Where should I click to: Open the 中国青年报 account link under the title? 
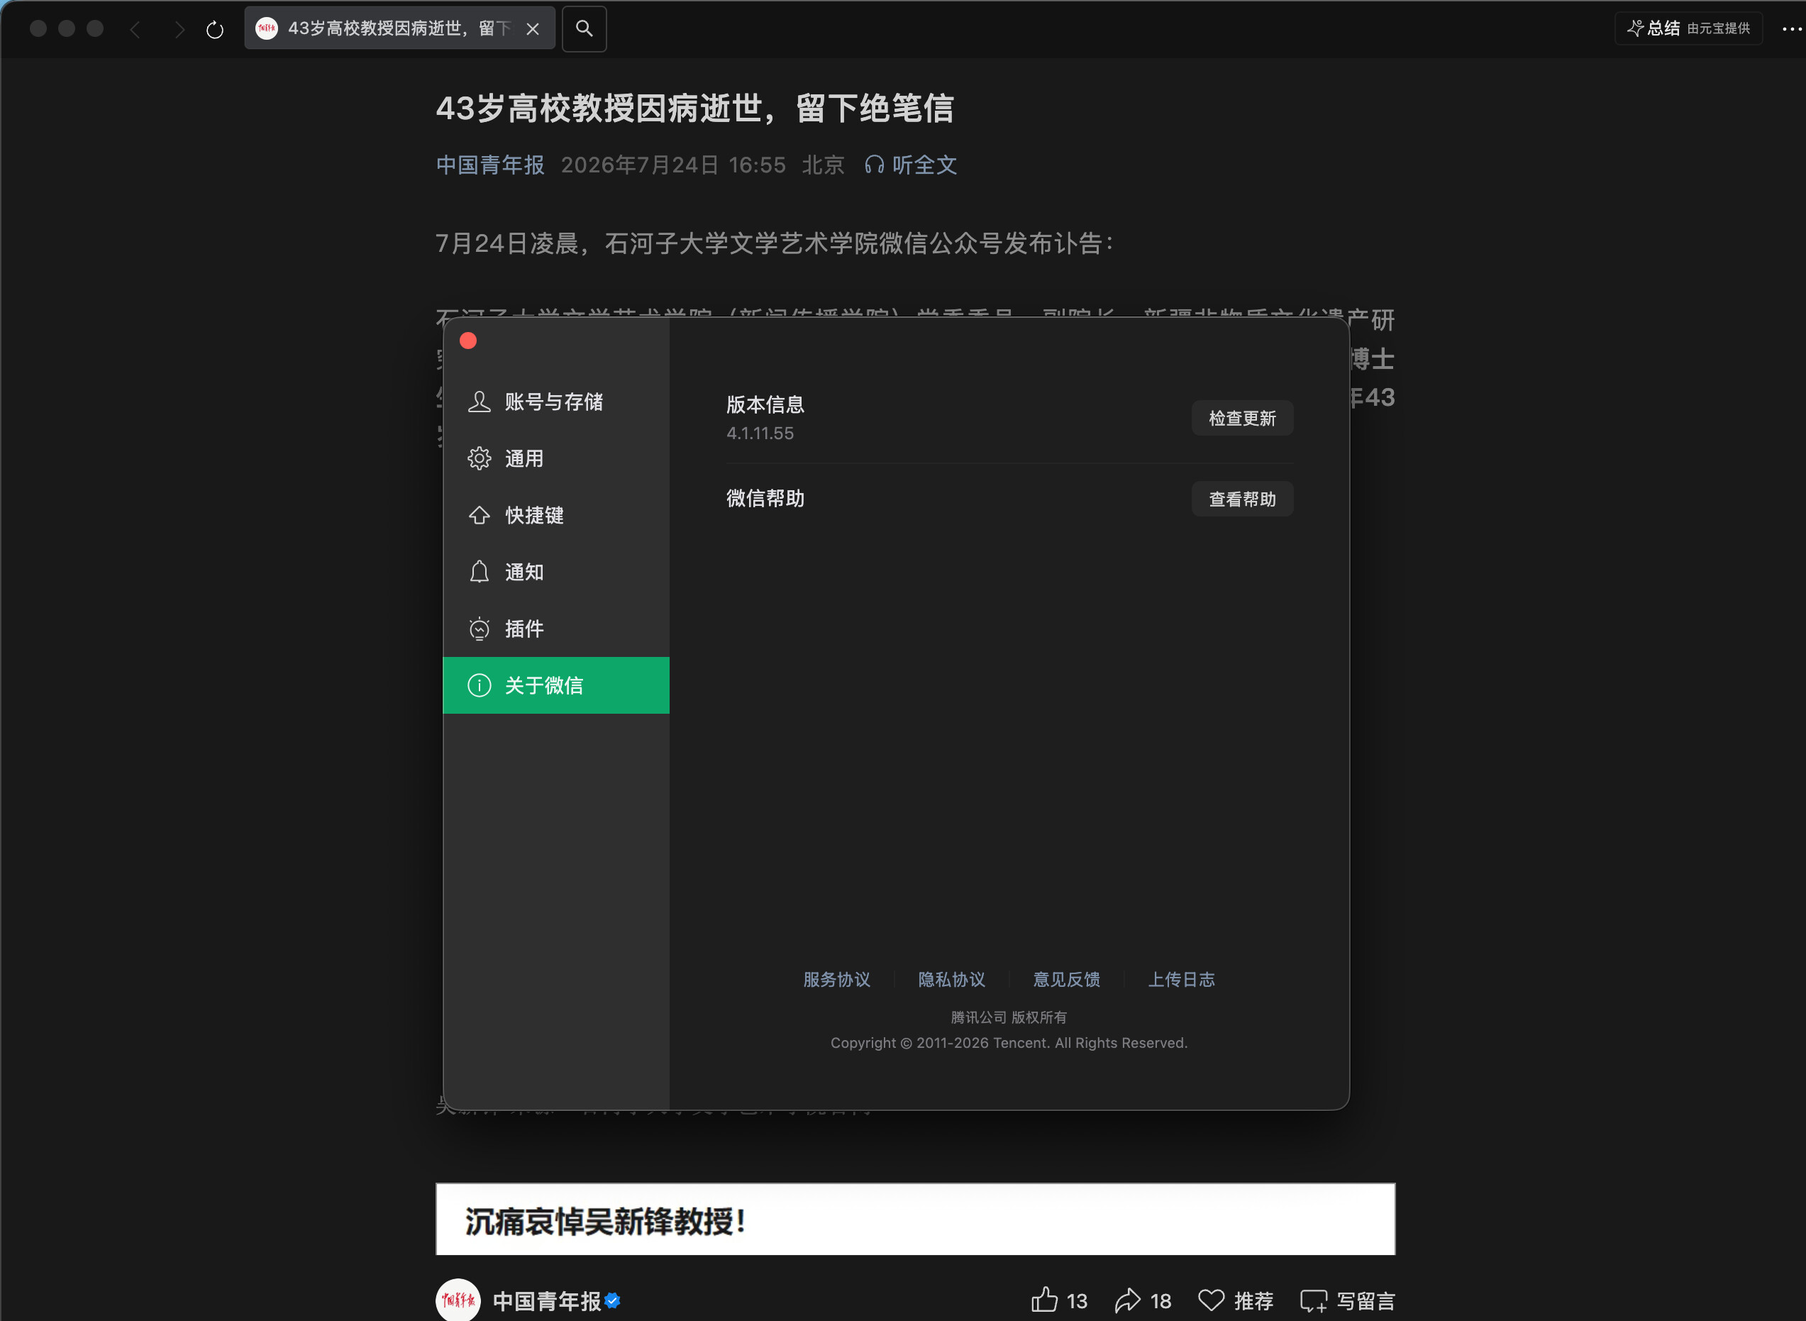click(490, 165)
